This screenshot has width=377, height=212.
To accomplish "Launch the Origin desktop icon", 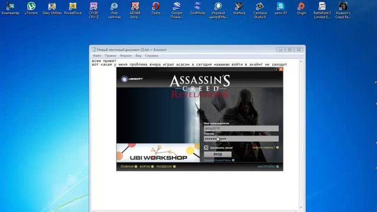I will coord(301,8).
